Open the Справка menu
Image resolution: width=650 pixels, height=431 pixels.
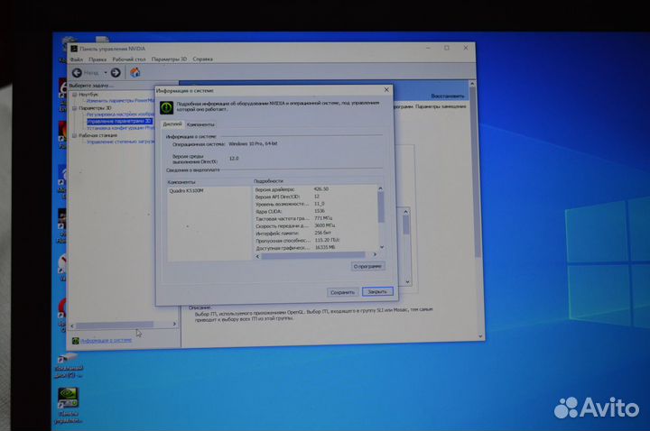[x=203, y=60]
